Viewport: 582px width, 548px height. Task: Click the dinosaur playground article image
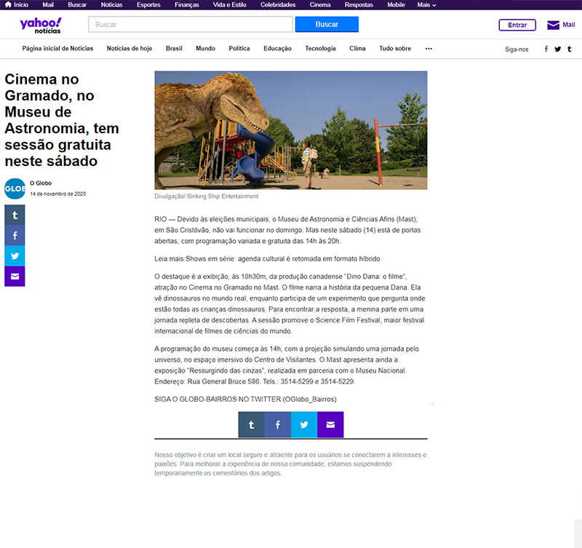coord(290,130)
